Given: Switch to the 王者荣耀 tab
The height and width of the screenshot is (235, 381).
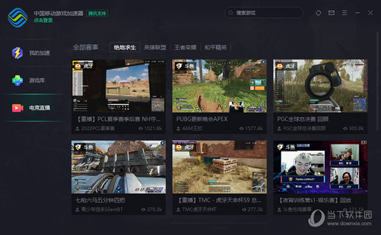Looking at the screenshot, I should tap(185, 48).
